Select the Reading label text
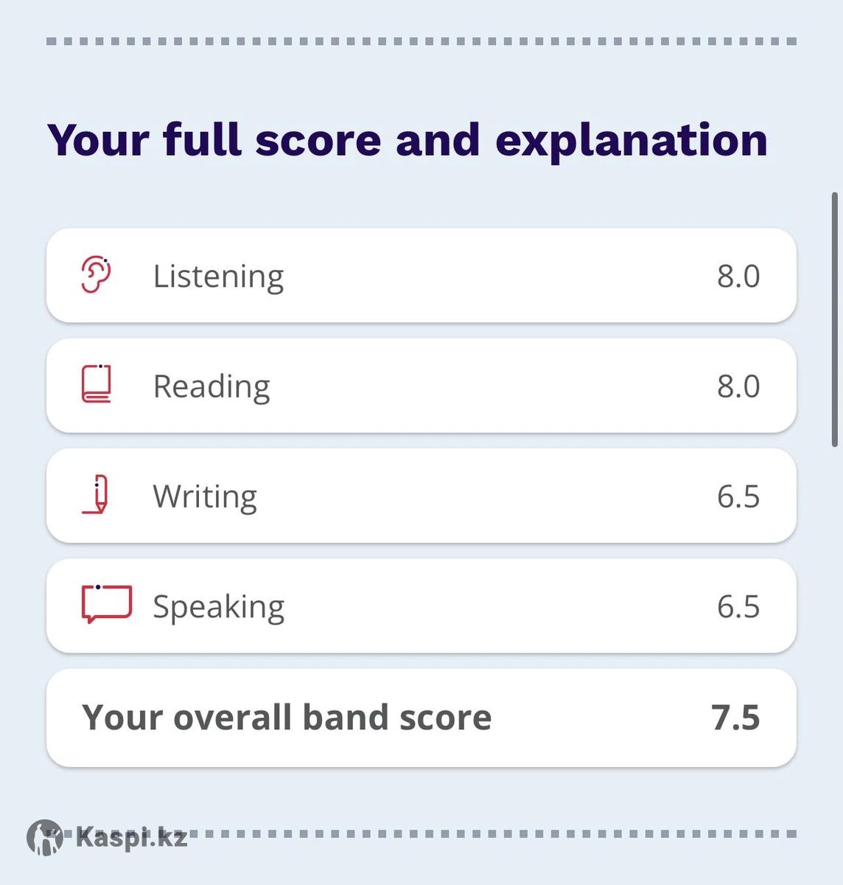The image size is (843, 885). (x=211, y=386)
